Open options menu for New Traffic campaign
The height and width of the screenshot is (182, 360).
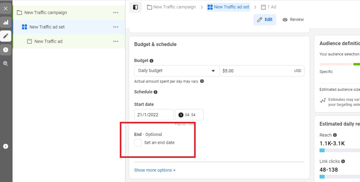click(115, 13)
